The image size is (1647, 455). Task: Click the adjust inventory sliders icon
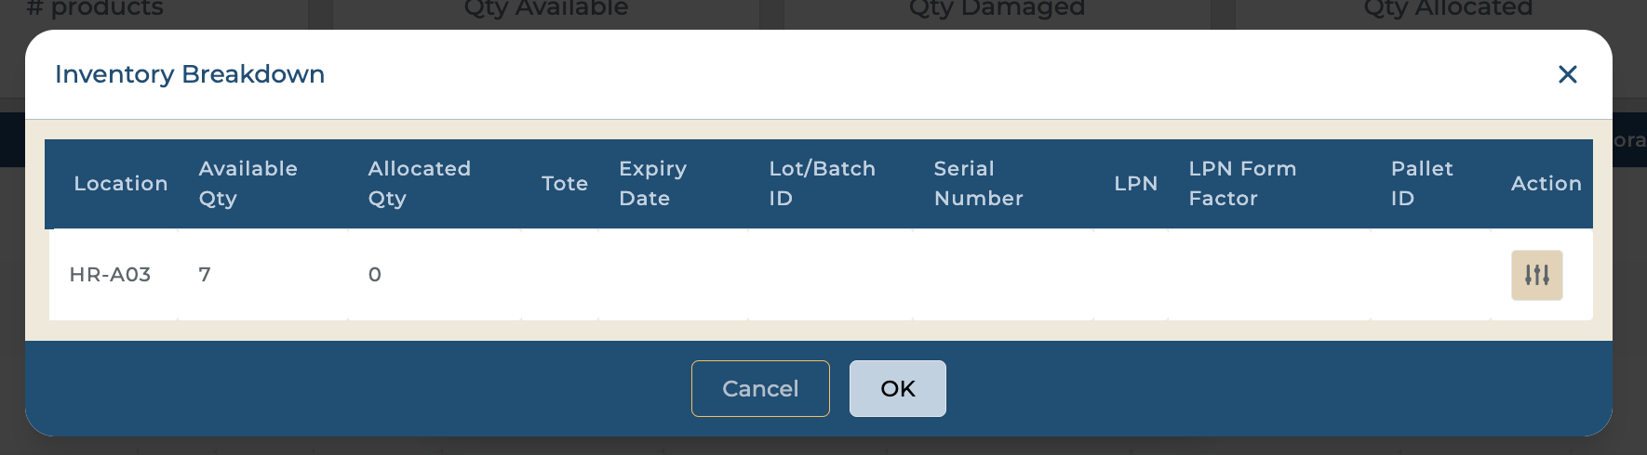(1536, 275)
